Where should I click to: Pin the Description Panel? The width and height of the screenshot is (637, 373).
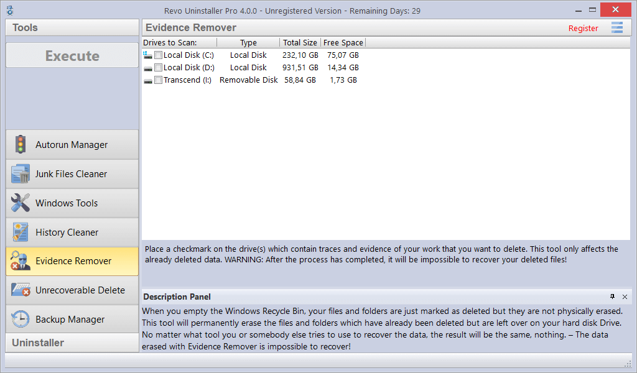612,297
